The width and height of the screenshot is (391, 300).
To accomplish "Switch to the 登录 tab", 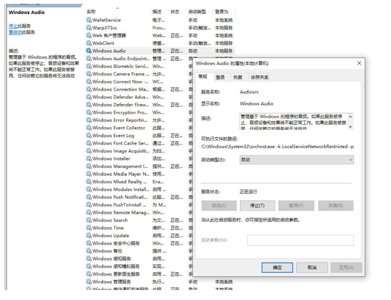I will (x=220, y=77).
